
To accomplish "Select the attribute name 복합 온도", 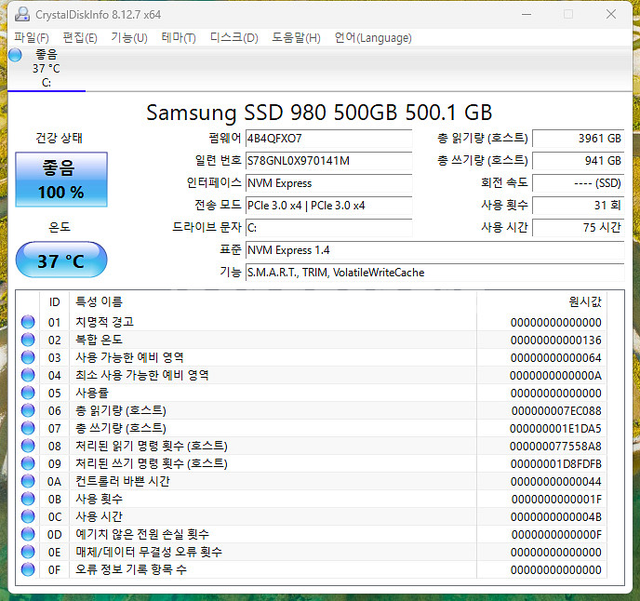I will [x=99, y=340].
